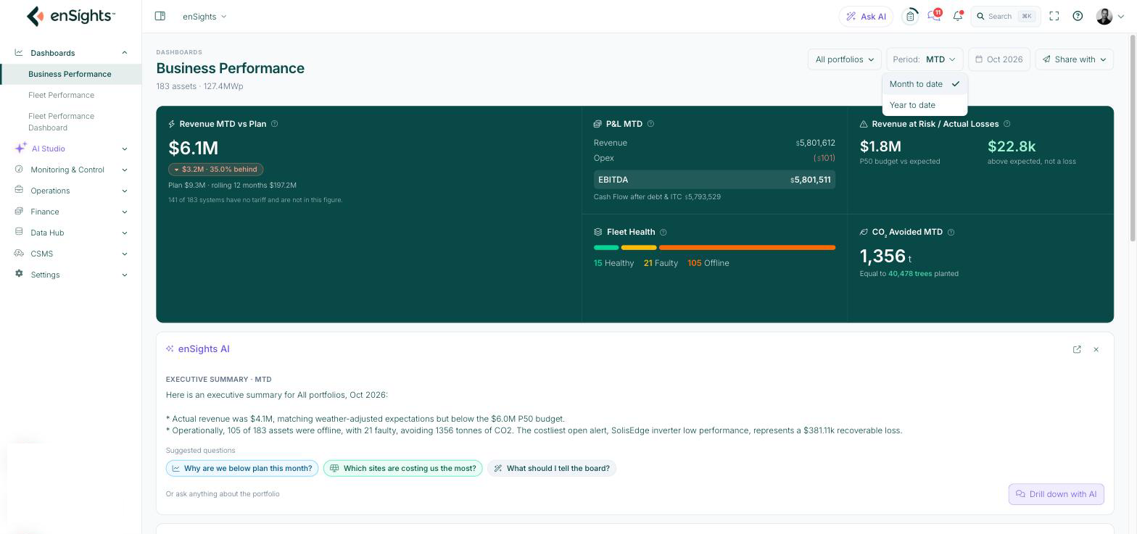This screenshot has width=1137, height=534.
Task: Open the Share with dropdown
Action: click(1075, 59)
